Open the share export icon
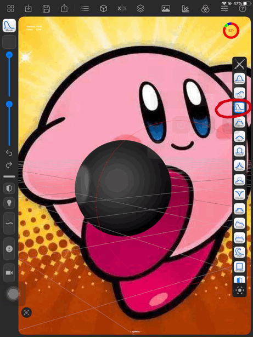 [64, 8]
